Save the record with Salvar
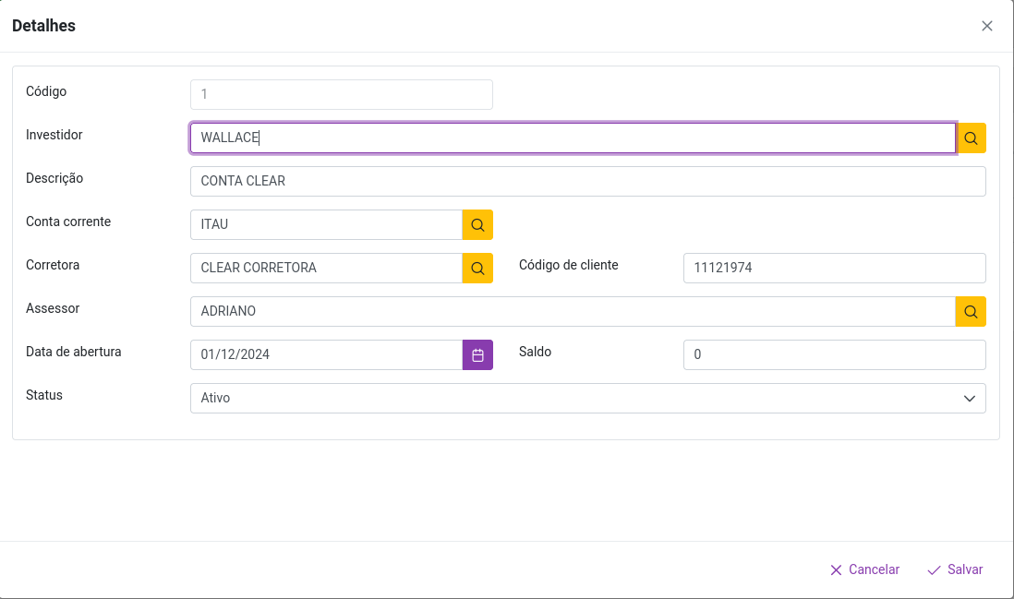 pos(955,569)
